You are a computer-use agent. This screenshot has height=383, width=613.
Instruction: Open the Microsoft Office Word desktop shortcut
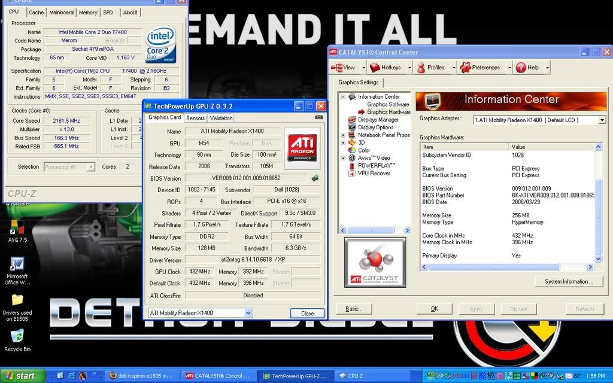17,271
